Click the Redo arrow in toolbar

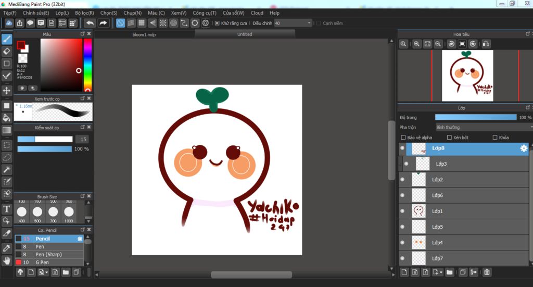[x=103, y=23]
